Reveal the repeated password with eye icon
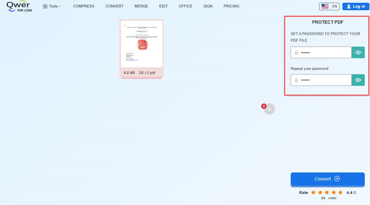The height and width of the screenshot is (205, 370). tap(358, 80)
